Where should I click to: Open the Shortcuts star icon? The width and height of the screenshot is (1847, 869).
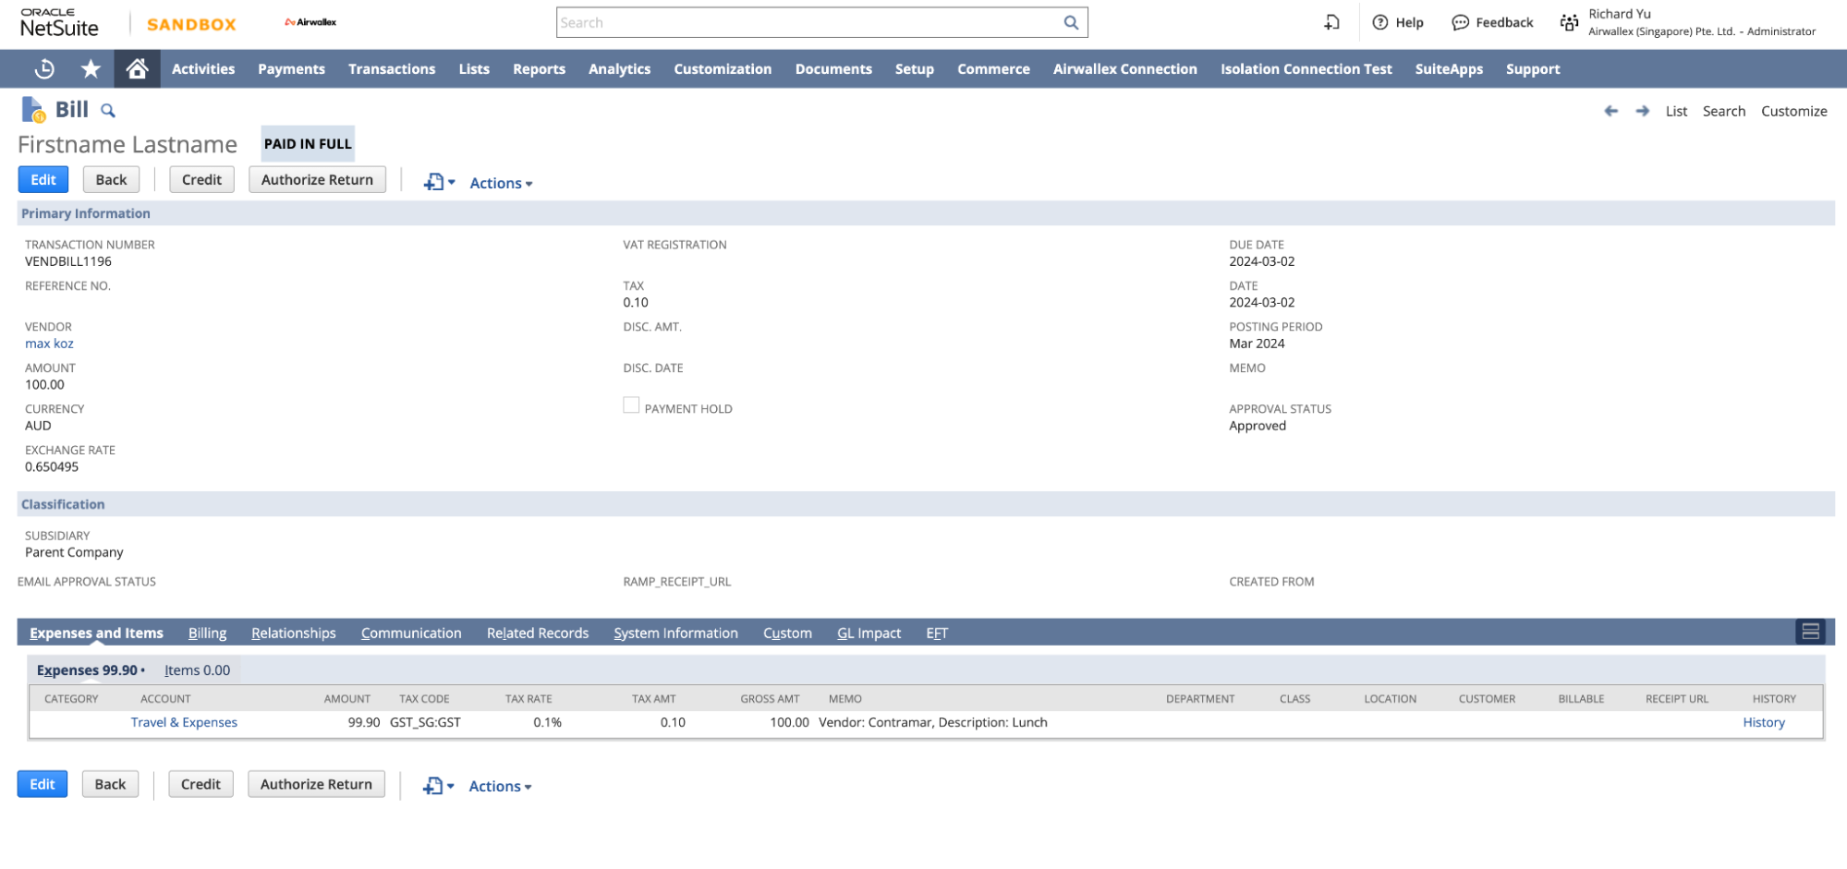(x=91, y=69)
